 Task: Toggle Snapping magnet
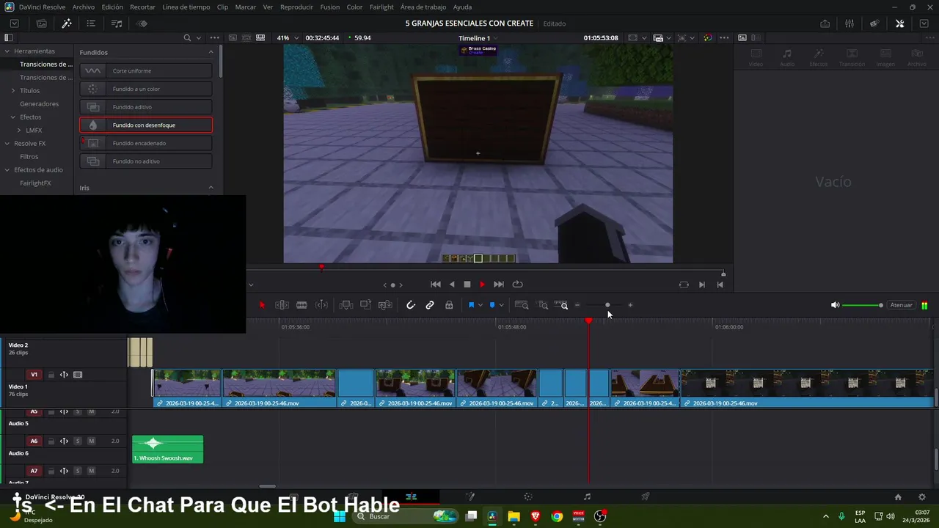411,305
